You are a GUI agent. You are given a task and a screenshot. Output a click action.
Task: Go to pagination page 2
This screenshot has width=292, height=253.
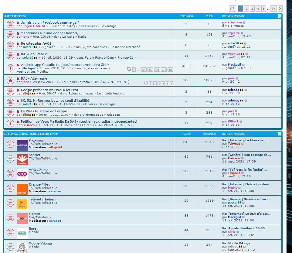pos(246,9)
